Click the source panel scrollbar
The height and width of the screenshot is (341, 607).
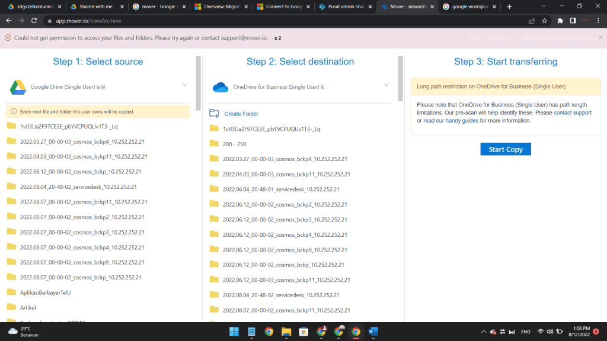click(198, 83)
